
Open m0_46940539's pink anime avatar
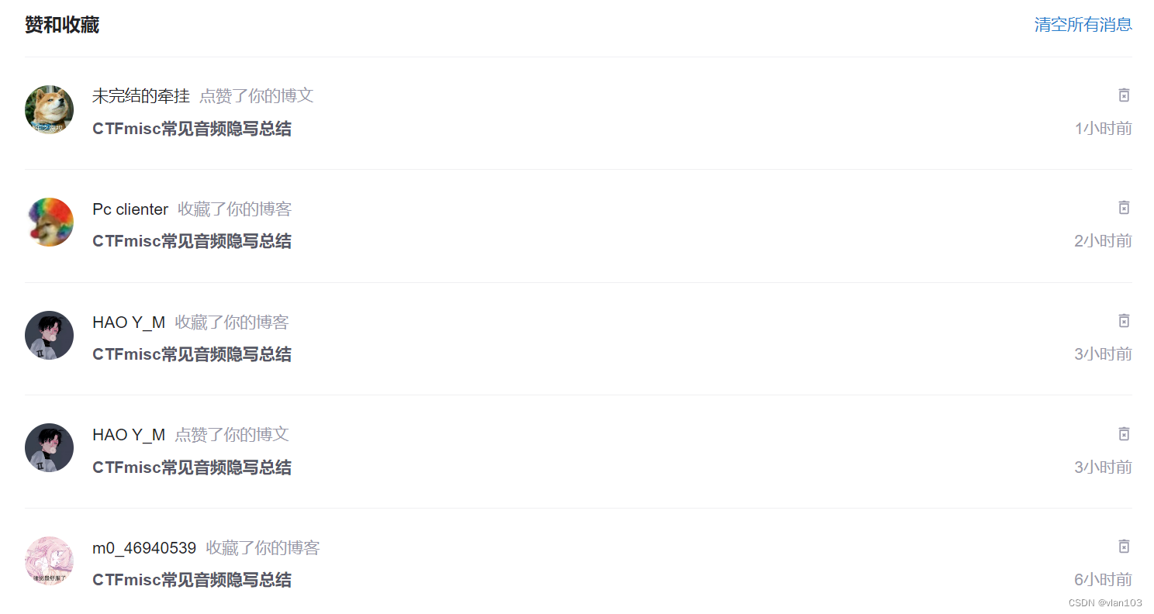click(x=50, y=561)
